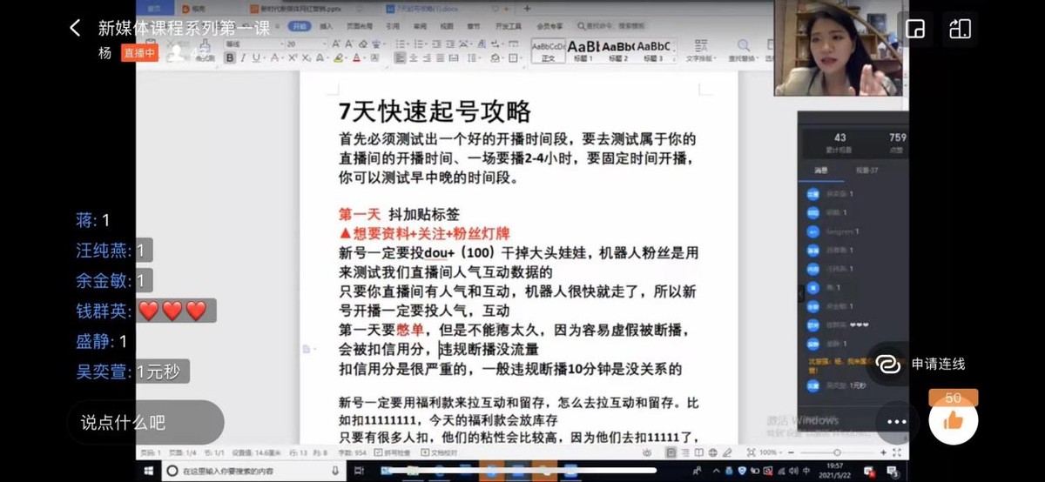
Task: Switch to the 页面布局 ribbon tab
Action: pos(360,26)
